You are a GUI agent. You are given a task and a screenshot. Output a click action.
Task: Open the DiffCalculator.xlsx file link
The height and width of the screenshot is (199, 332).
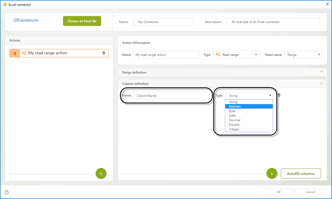pos(26,20)
